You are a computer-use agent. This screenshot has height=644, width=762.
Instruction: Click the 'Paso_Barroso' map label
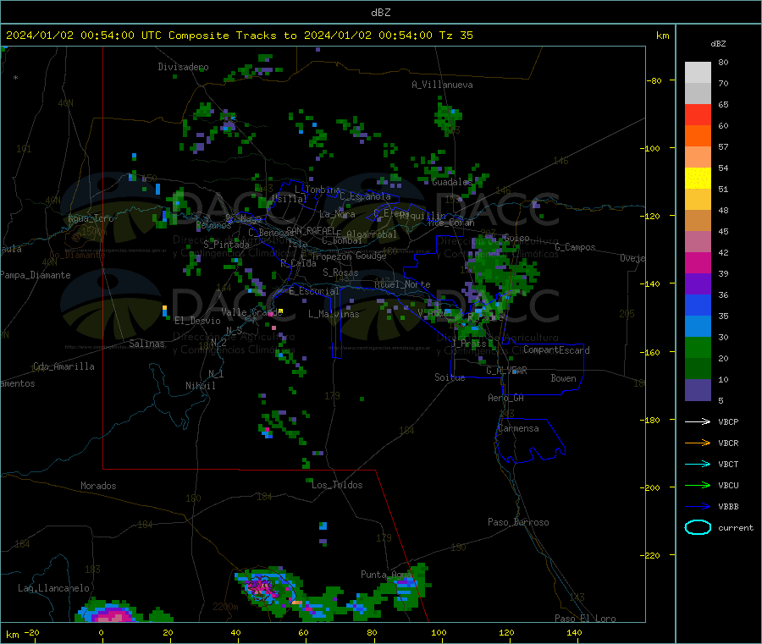[518, 522]
